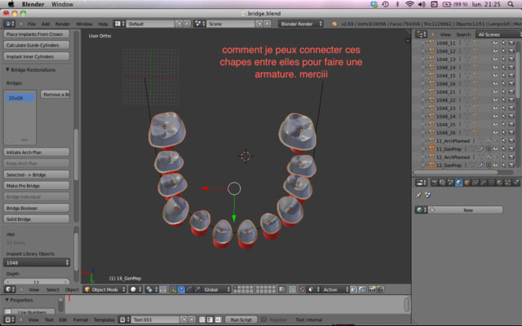This screenshot has width=522, height=326.
Task: Click the 3D view editor type icon
Action: (x=11, y=289)
